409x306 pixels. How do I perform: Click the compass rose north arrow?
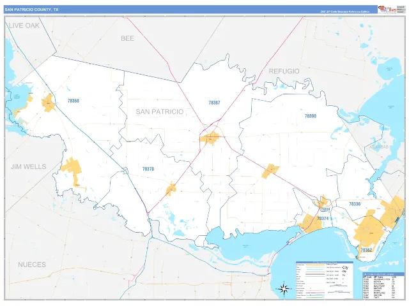(284, 288)
